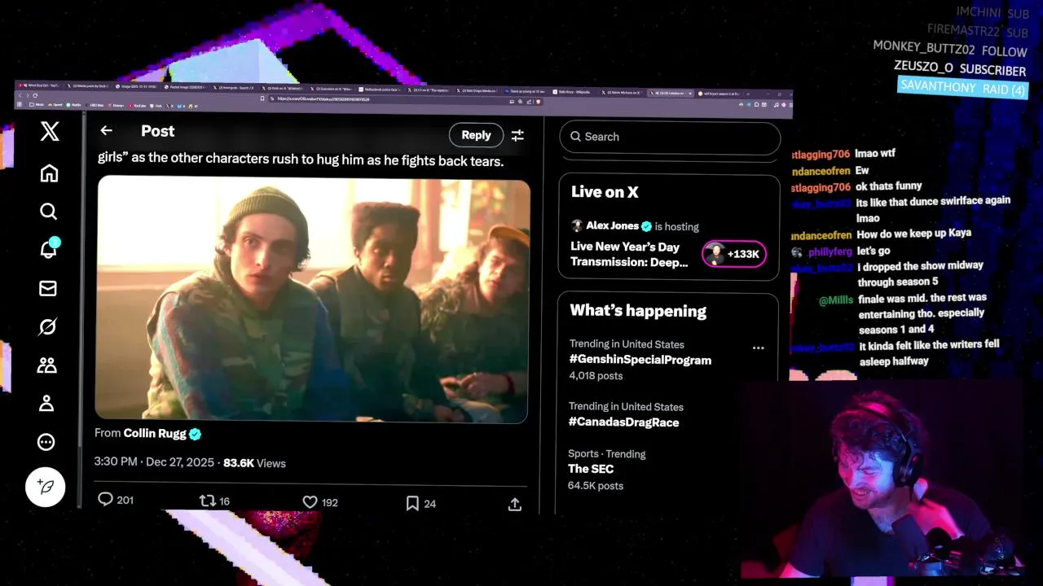The image size is (1043, 586).
Task: Click the SAVANTHONY RAID (4) alert
Action: 962,88
